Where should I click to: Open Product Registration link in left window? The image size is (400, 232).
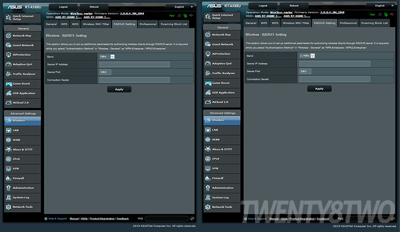tap(102, 219)
